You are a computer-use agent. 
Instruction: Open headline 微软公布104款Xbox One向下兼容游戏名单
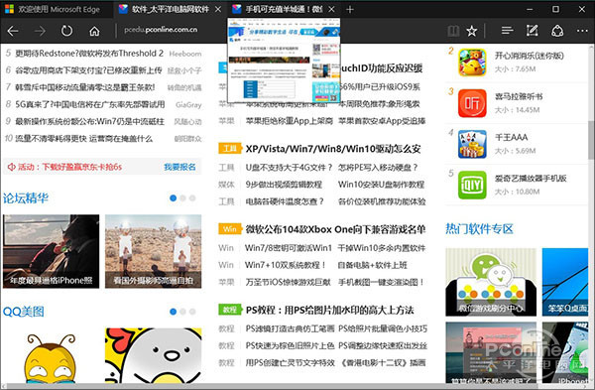(x=335, y=229)
